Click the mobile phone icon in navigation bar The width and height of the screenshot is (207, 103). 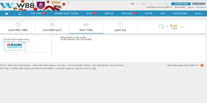click(x=19, y=13)
